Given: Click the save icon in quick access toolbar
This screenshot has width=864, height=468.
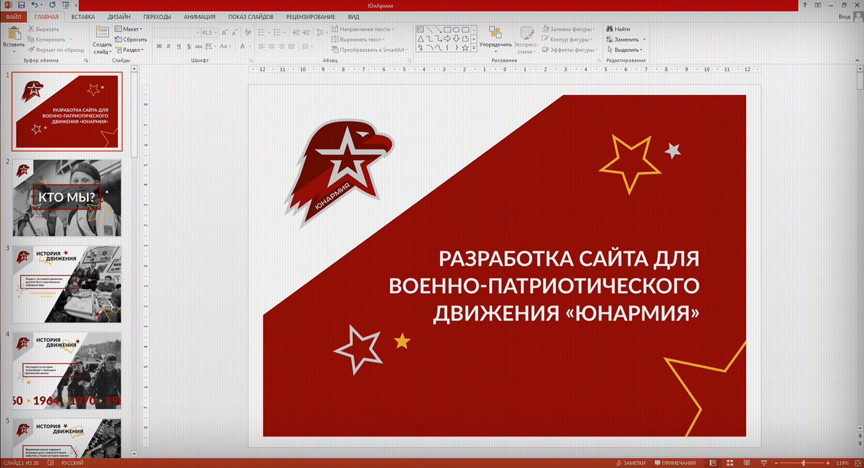Looking at the screenshot, I should 21,5.
